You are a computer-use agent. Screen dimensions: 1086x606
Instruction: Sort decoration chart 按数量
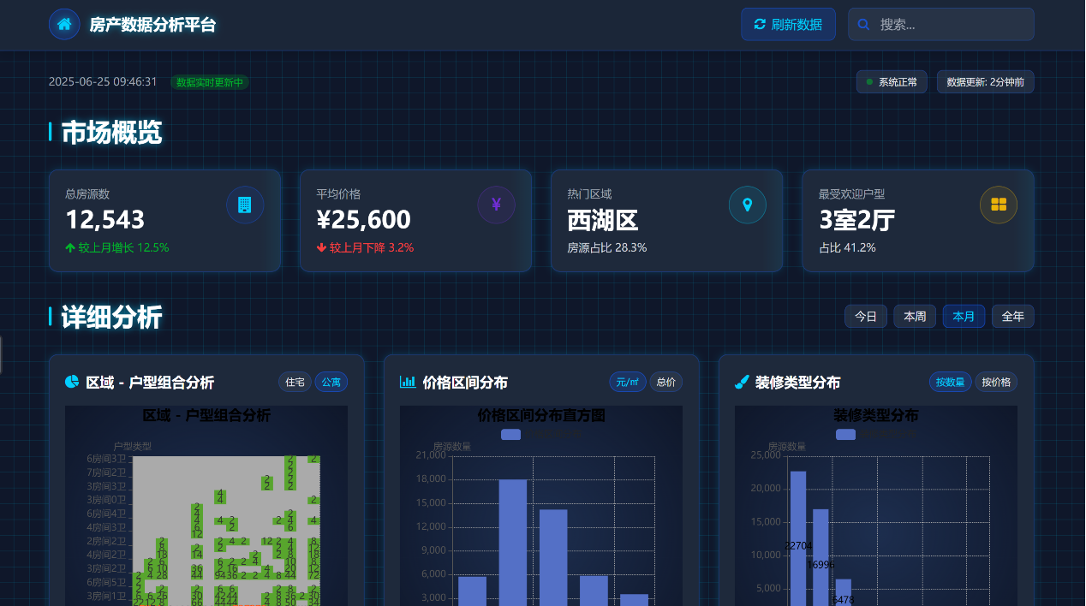[950, 382]
